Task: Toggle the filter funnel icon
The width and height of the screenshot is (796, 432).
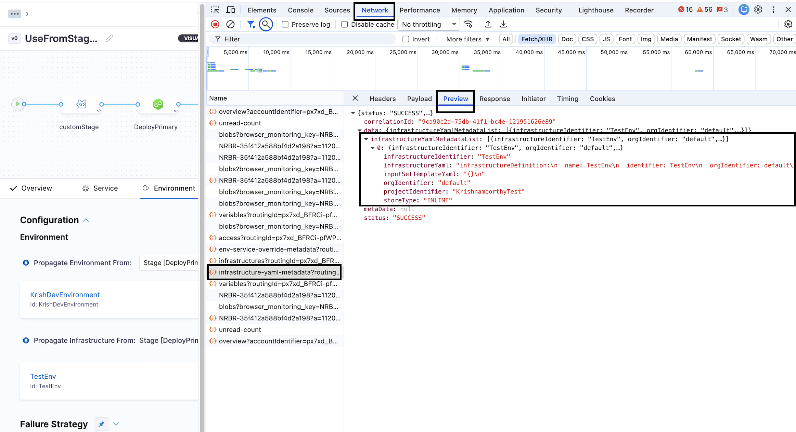Action: (x=251, y=24)
